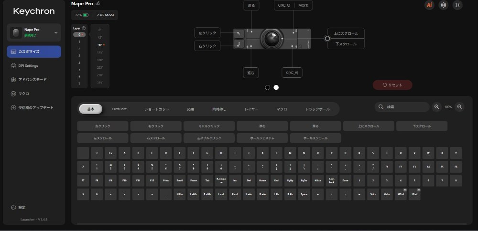Image resolution: width=478 pixels, height=231 pixels.
Task: Click the 検索 search field
Action: [x=402, y=107]
